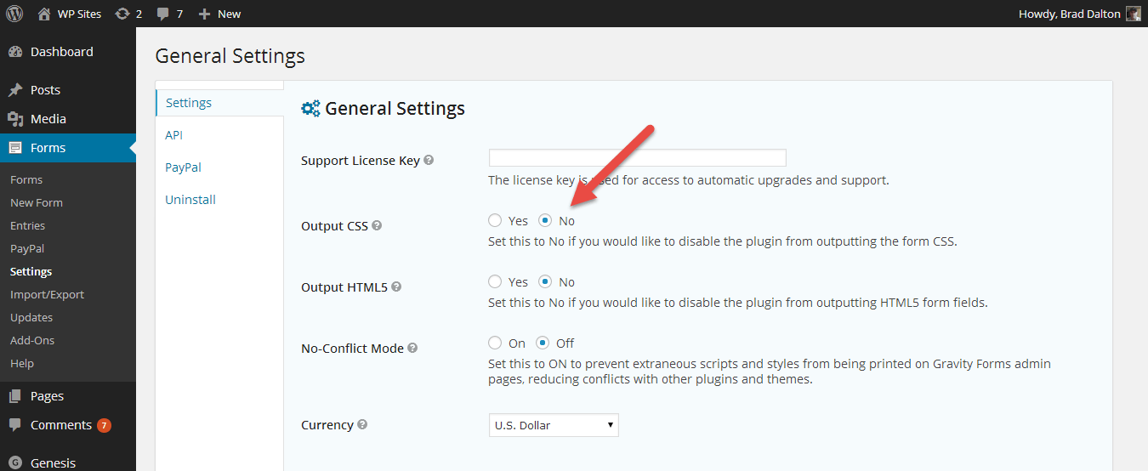Image resolution: width=1148 pixels, height=471 pixels.
Task: Click Howdy, Brad Dalton account menu
Action: pyautogui.click(x=1070, y=14)
